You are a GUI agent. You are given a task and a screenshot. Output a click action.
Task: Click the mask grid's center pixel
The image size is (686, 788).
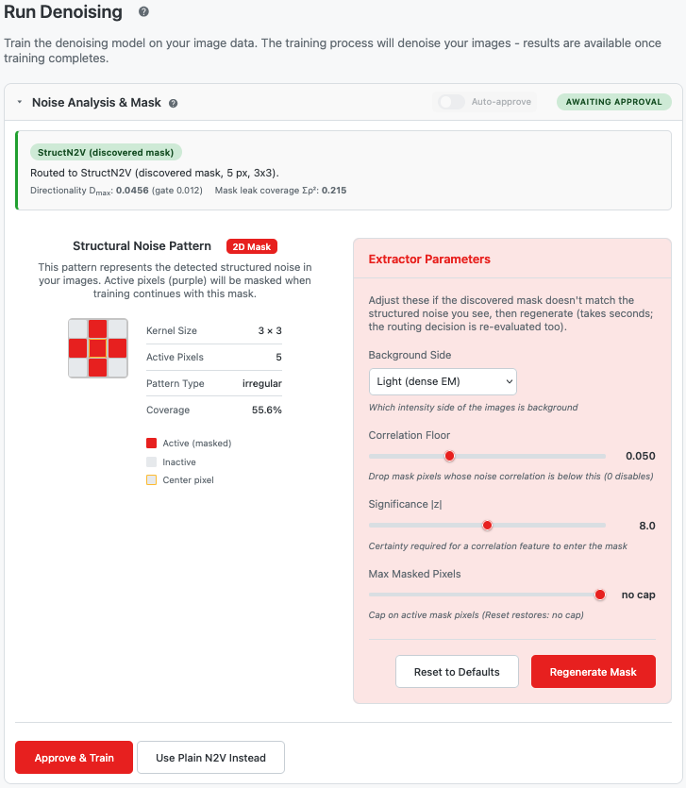pos(97,348)
